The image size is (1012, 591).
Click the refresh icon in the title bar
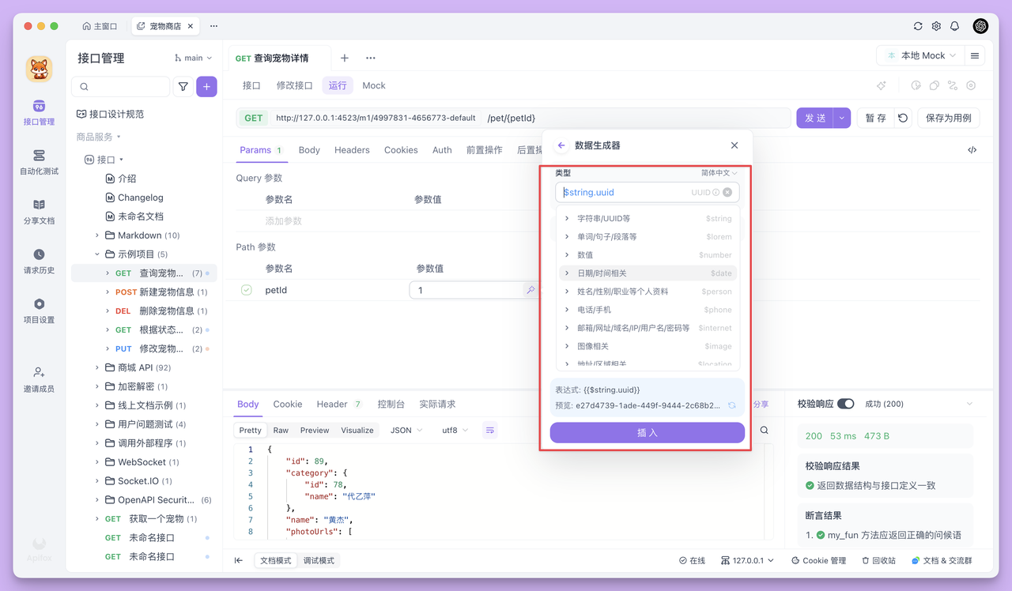pyautogui.click(x=918, y=26)
